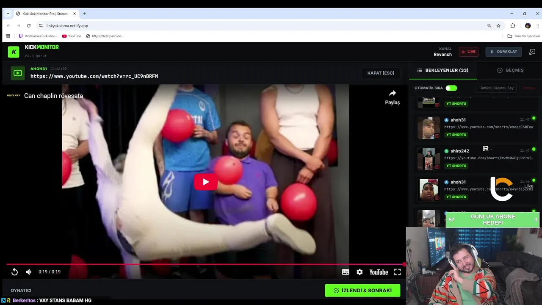Close the Kick Link Monitor Pro tab
Viewport: 542px width, 305px height.
pyautogui.click(x=74, y=14)
